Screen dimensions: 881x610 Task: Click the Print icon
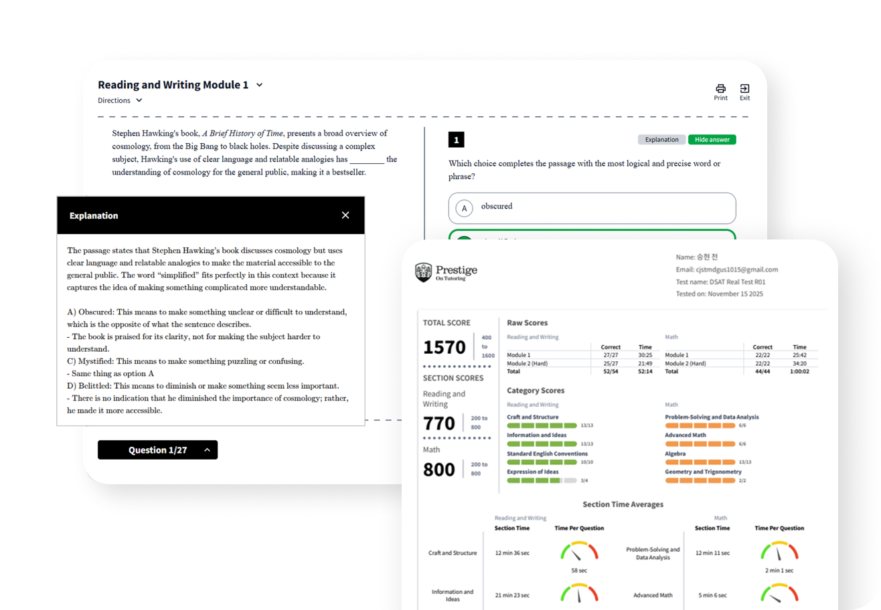(x=721, y=88)
